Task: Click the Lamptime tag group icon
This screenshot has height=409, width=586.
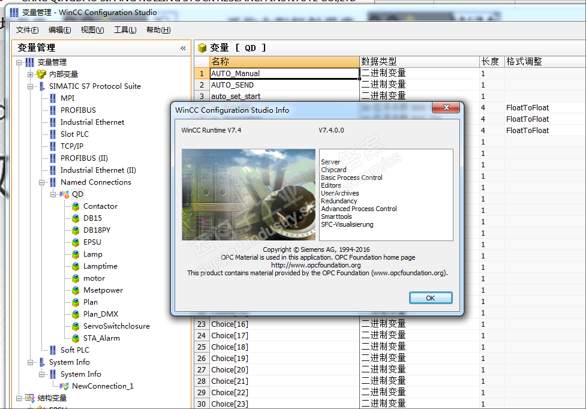Action: click(x=76, y=266)
